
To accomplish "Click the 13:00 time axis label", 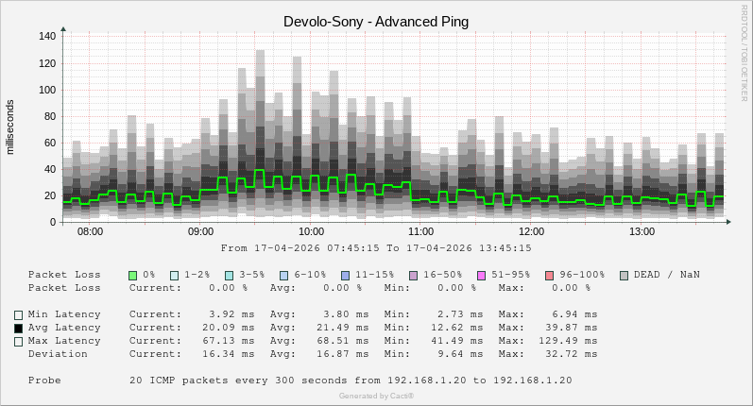I will pyautogui.click(x=642, y=231).
